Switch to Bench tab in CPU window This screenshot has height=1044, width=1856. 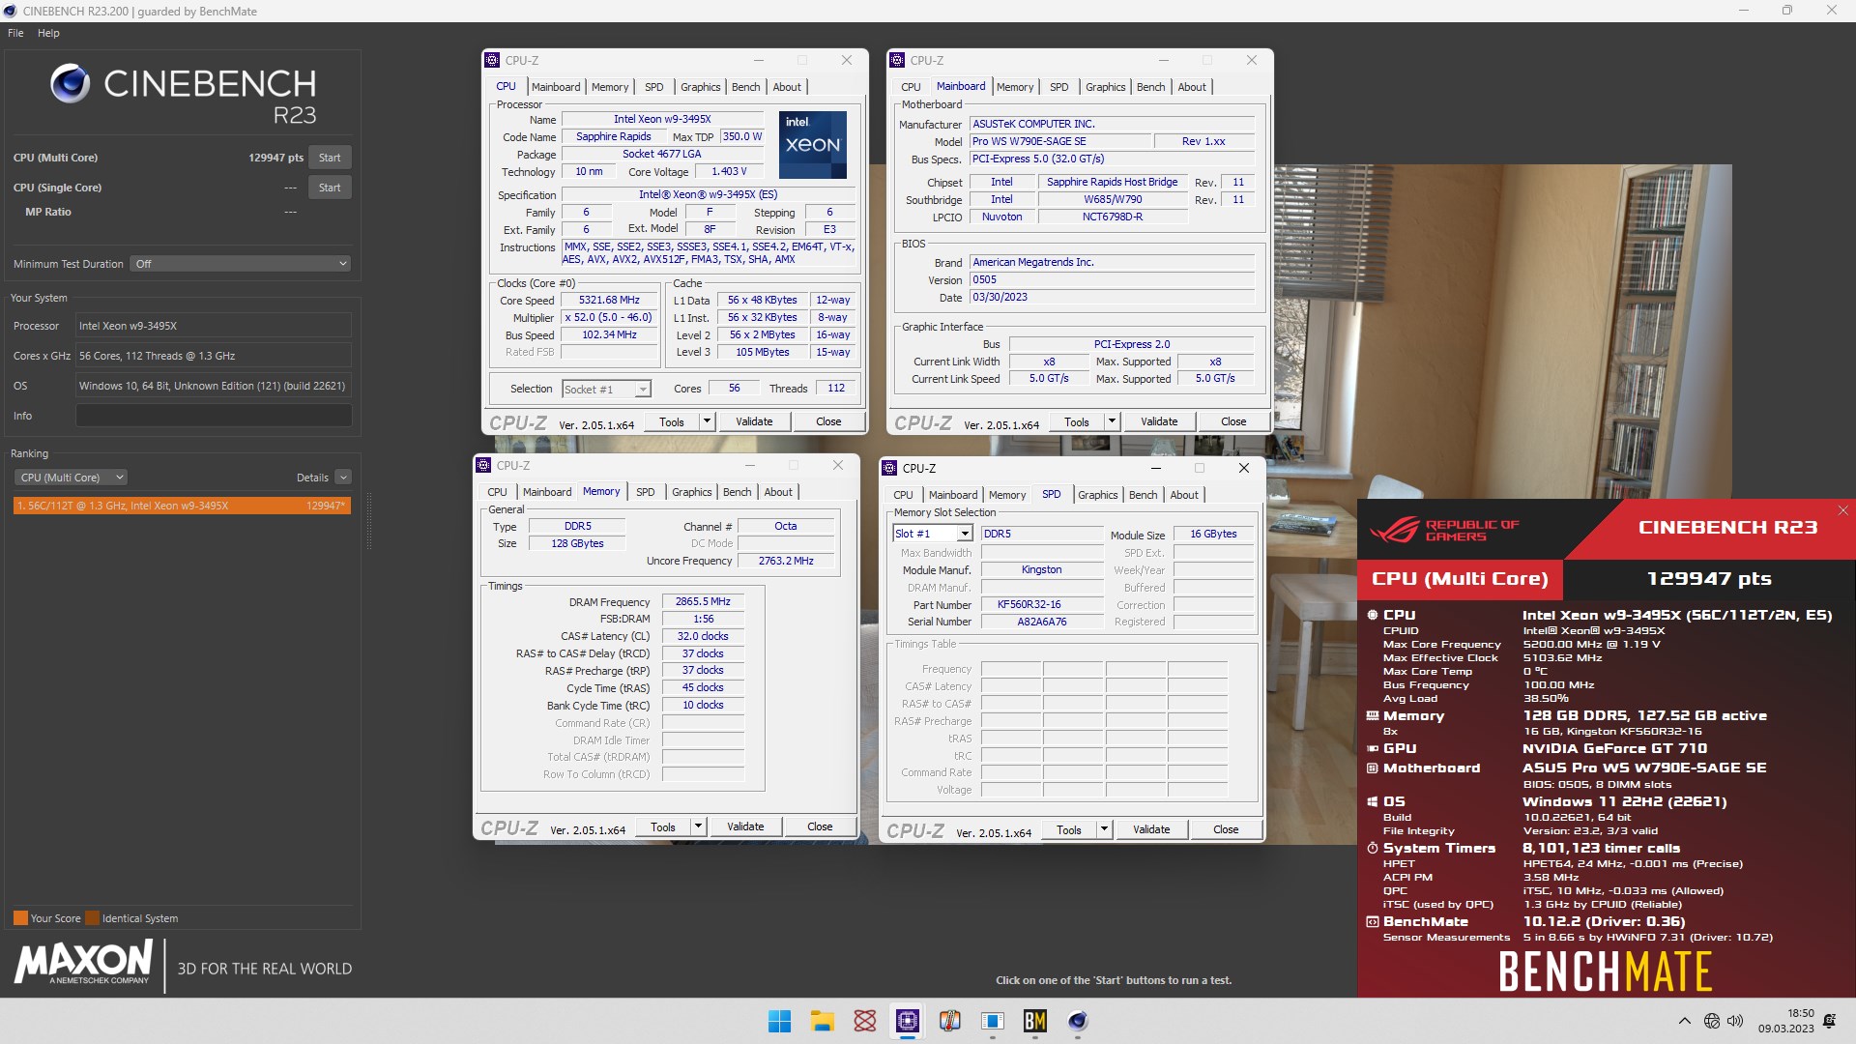tap(745, 87)
